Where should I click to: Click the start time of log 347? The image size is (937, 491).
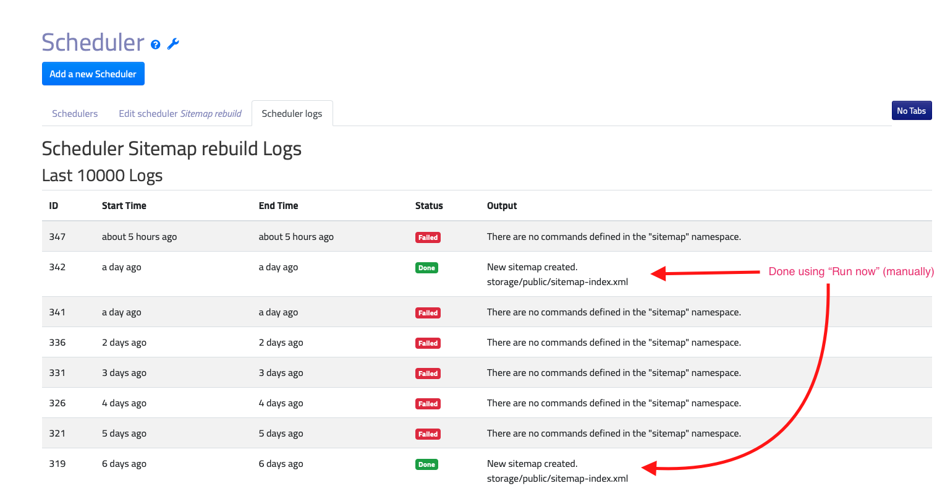[140, 237]
